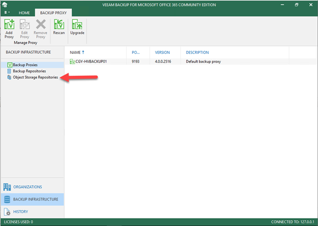This screenshot has width=318, height=226.
Task: Switch to the HOME tab
Action: click(24, 13)
